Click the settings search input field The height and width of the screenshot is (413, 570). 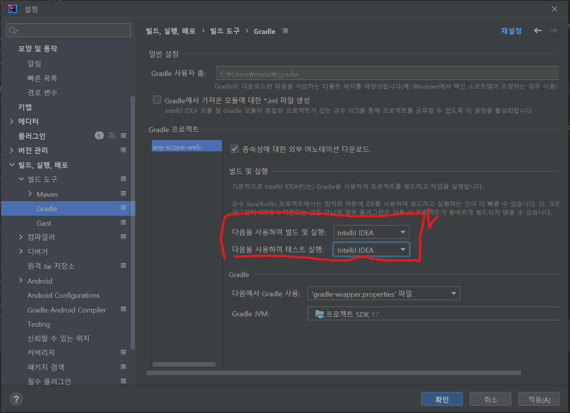point(69,30)
